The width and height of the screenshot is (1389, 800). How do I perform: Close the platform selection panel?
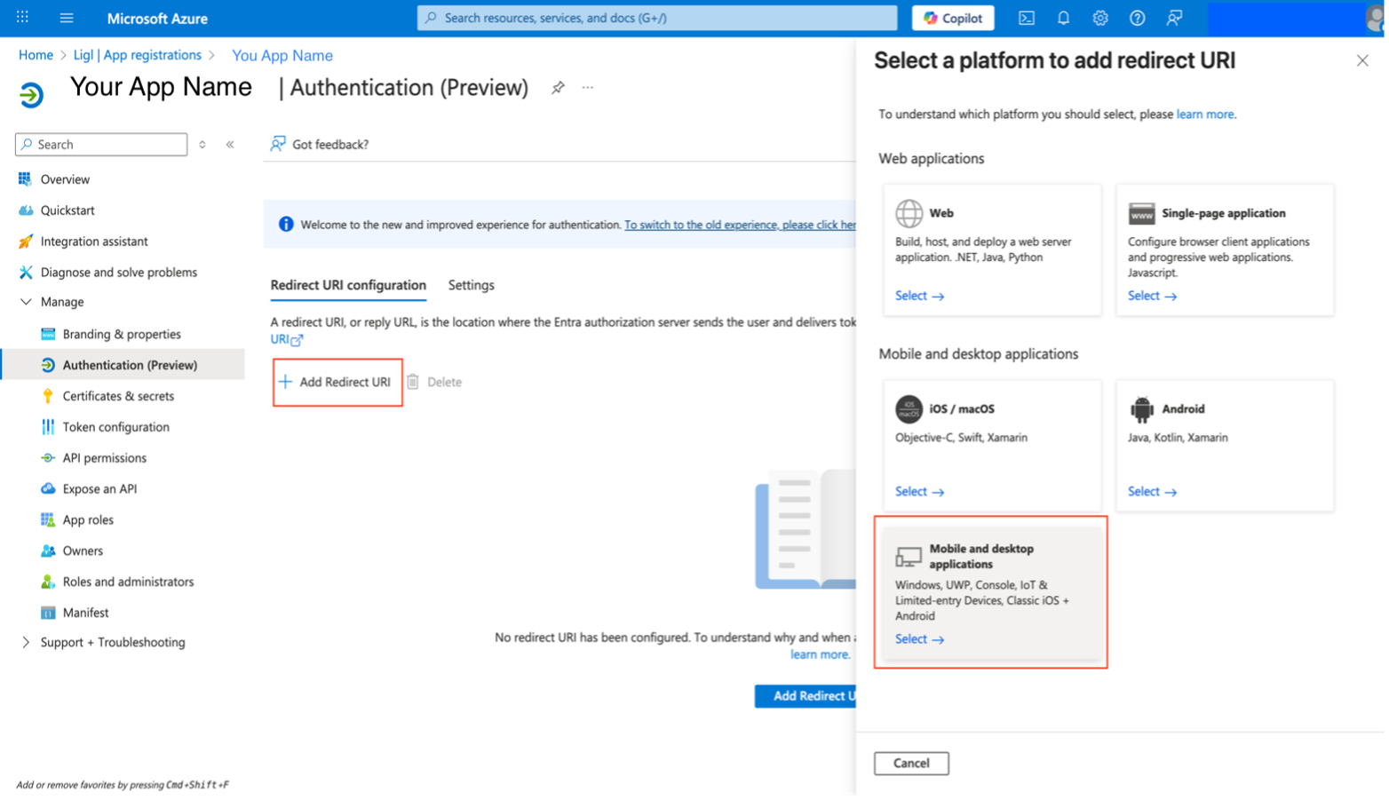1362,60
